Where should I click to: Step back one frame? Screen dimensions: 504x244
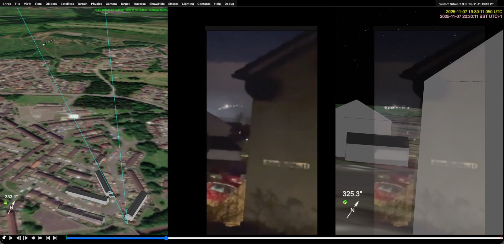click(x=18, y=238)
